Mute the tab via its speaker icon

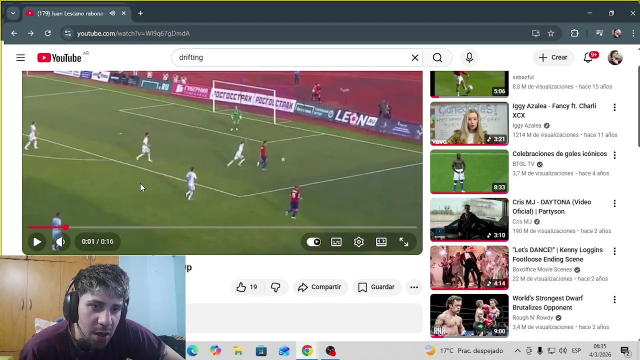112,13
